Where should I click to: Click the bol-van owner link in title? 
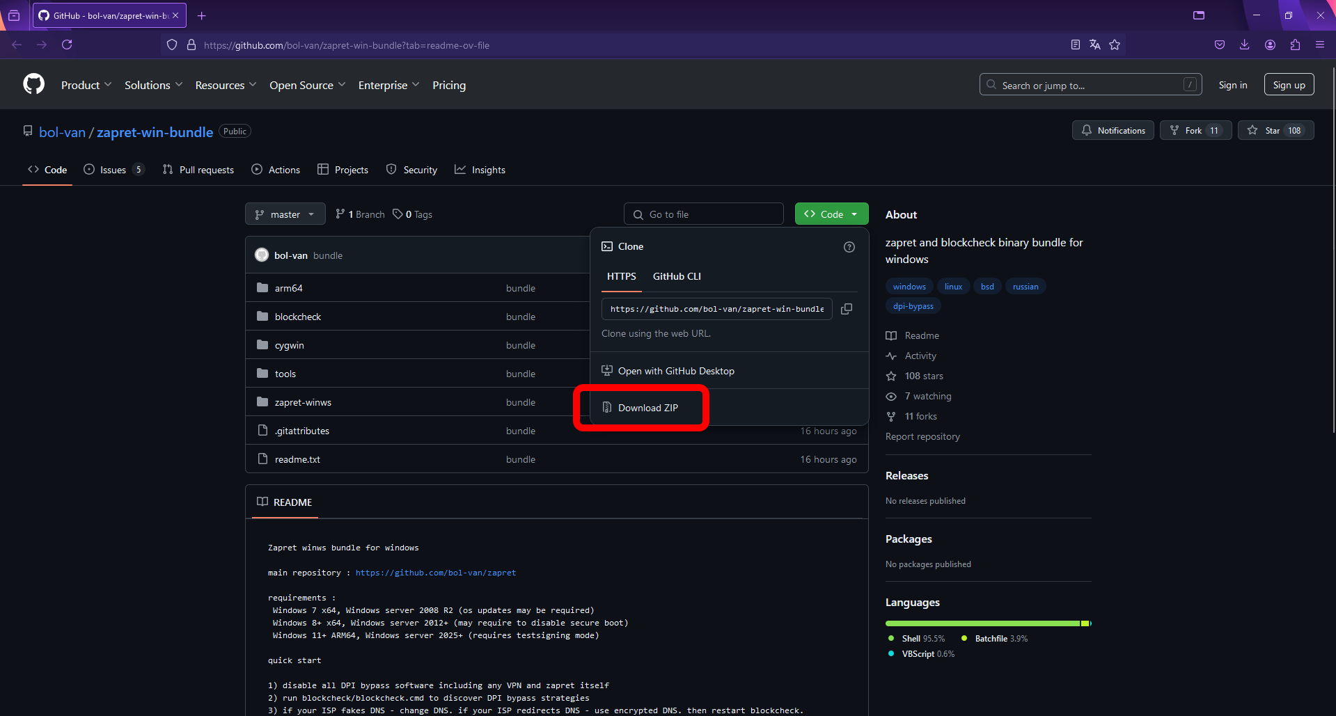(x=62, y=132)
